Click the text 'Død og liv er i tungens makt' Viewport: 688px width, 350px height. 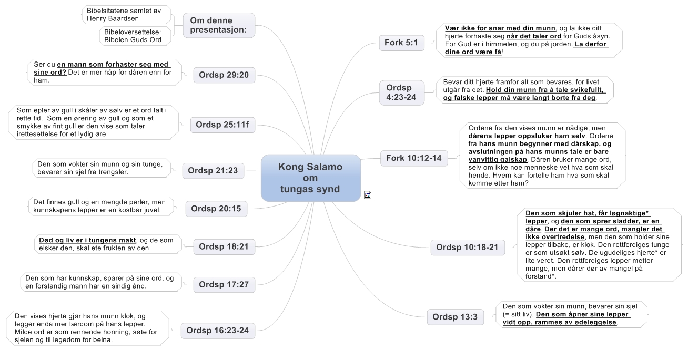88,240
